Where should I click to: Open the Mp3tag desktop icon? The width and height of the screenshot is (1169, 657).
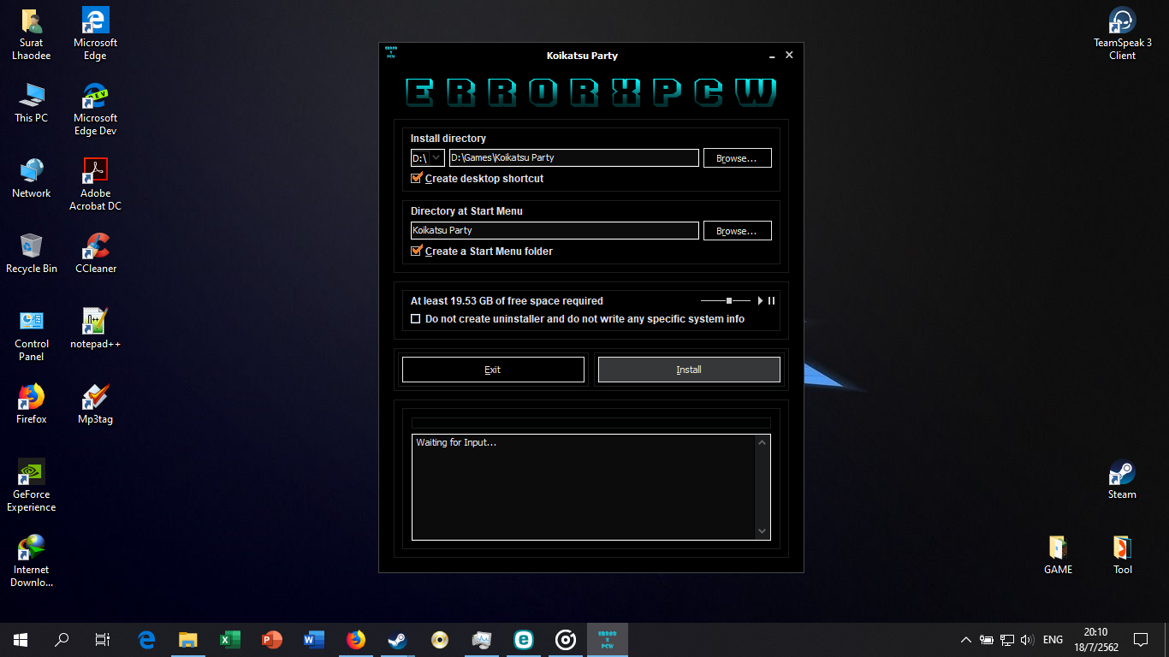tap(95, 404)
